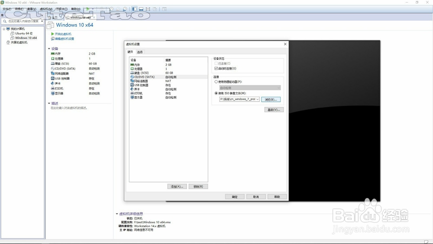Click the 移除(R) remove button
Image resolution: width=433 pixels, height=244 pixels.
pyautogui.click(x=198, y=186)
